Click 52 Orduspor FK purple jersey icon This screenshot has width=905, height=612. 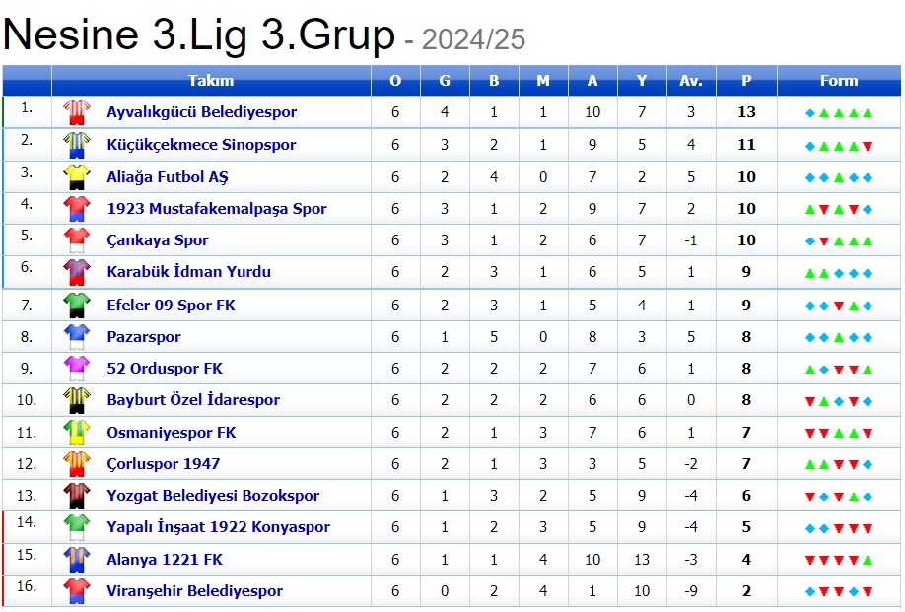pos(76,369)
